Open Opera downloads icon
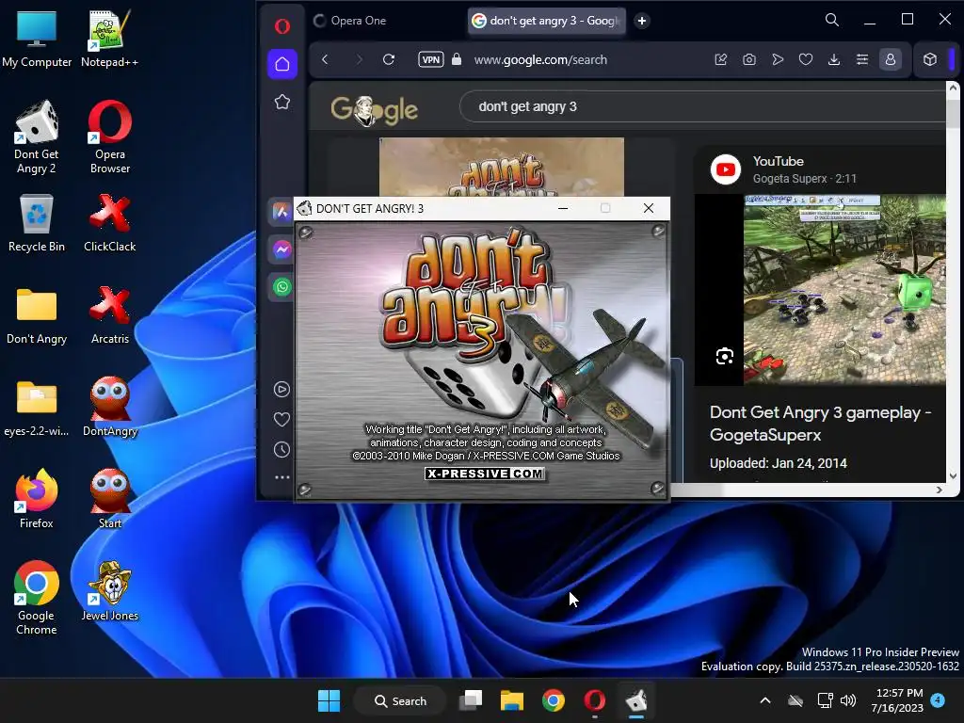964x723 pixels. point(834,59)
